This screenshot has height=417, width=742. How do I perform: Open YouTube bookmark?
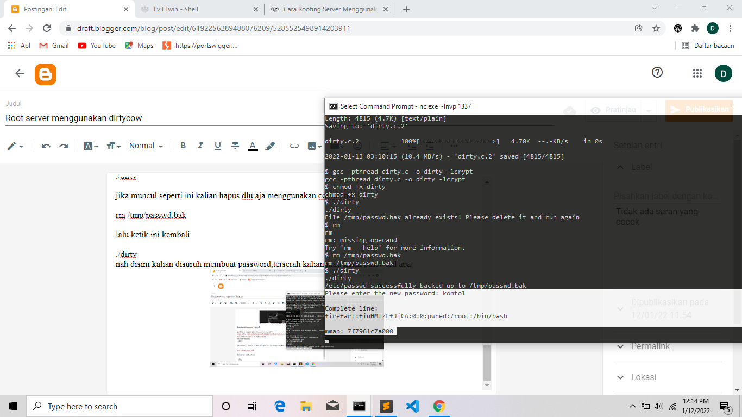coord(97,46)
